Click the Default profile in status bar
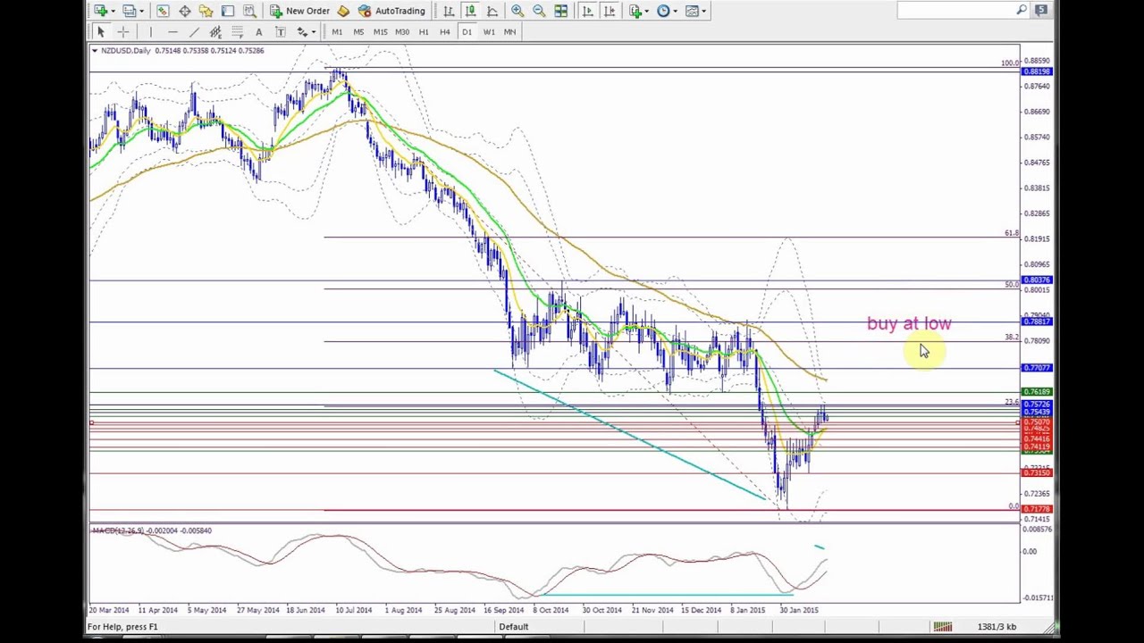The width and height of the screenshot is (1144, 643). tap(513, 627)
